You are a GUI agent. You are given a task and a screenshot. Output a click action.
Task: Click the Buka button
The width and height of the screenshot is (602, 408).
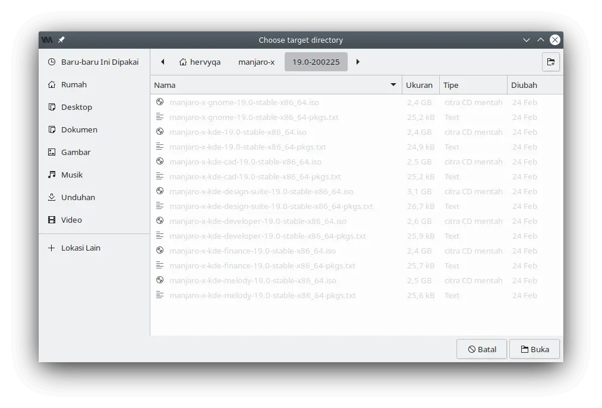[534, 349]
